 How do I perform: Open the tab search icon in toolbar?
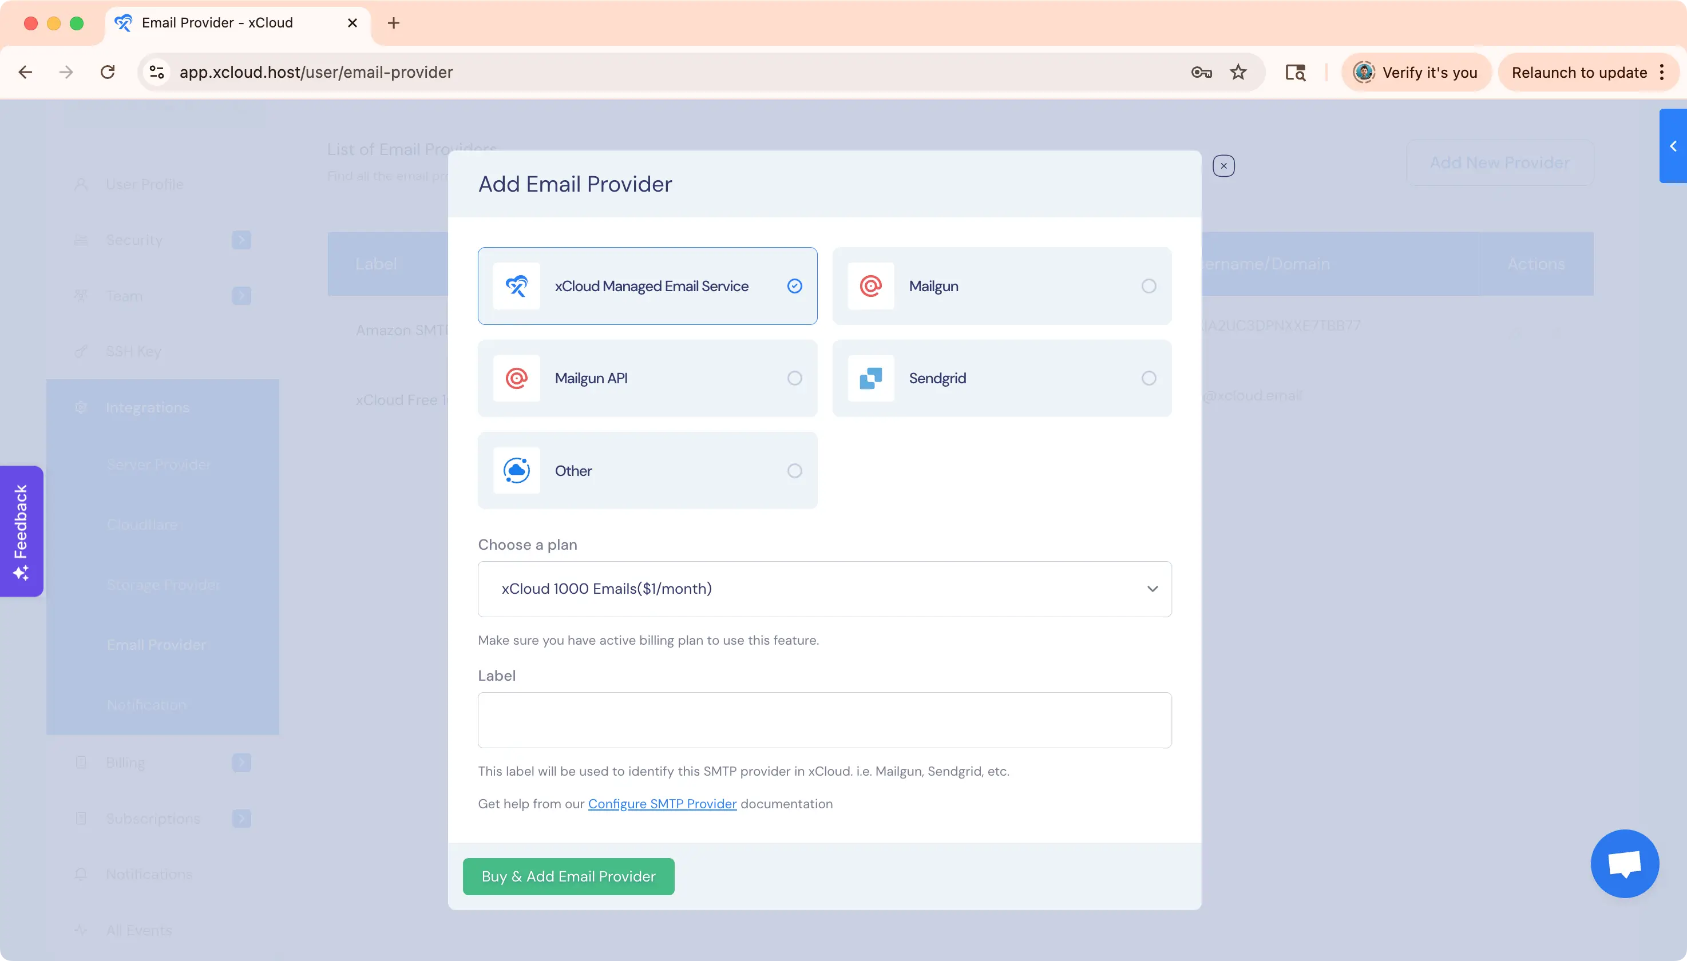tap(1296, 72)
